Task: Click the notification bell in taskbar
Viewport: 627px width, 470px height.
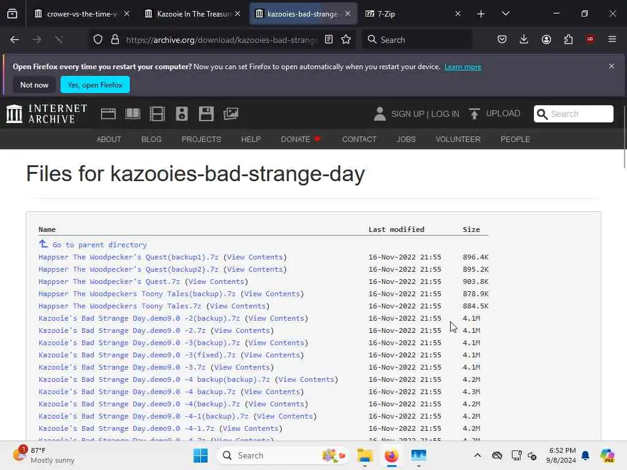Action: (x=586, y=455)
